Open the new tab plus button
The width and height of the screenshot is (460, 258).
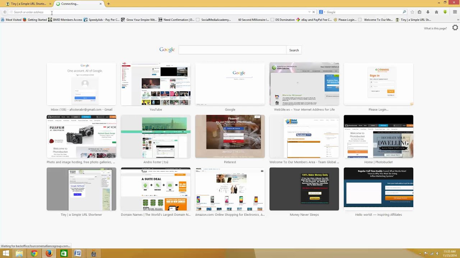(108, 4)
